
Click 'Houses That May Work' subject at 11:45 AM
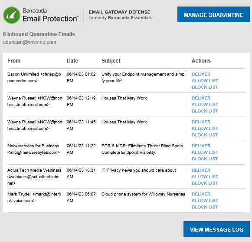coord(124,122)
